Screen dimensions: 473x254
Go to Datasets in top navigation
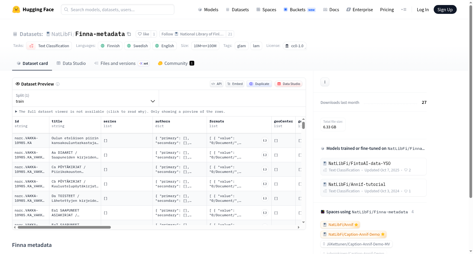237,9
